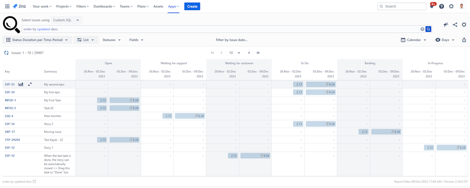
Task: Run the JQL search with magnifier button
Action: (x=429, y=29)
